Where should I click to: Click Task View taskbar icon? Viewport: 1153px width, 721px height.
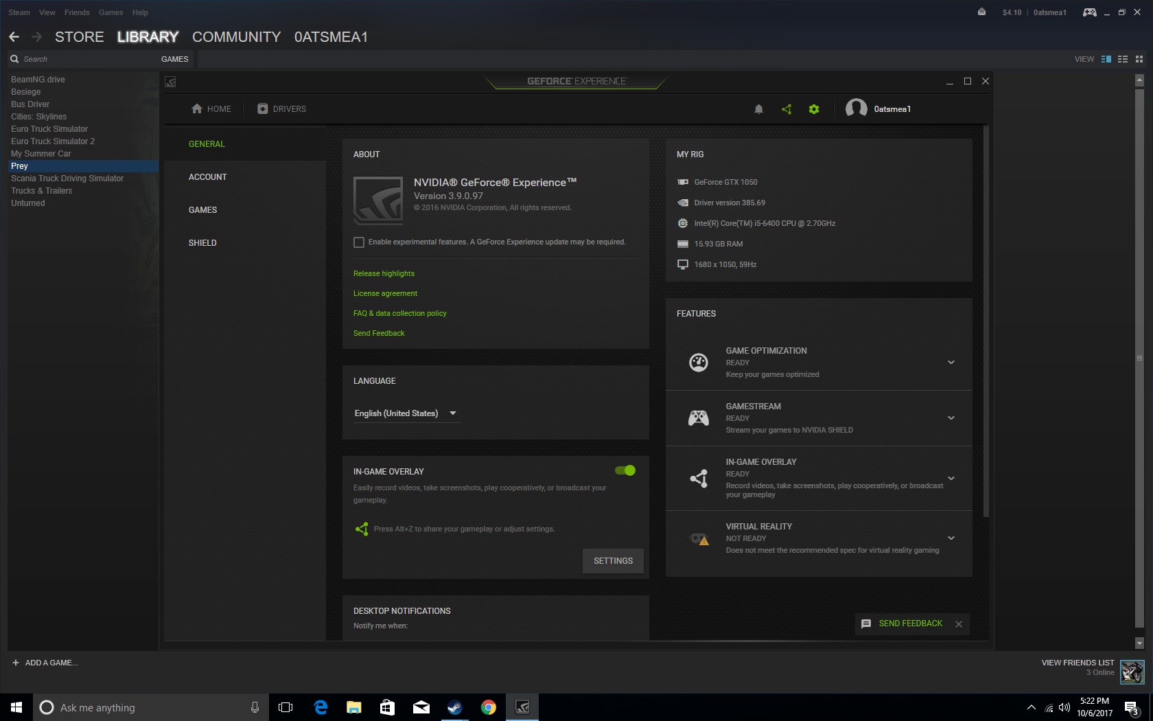[x=286, y=707]
